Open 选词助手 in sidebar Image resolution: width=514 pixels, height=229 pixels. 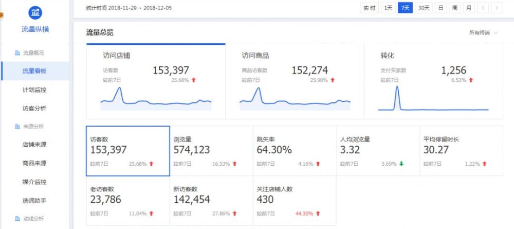[x=35, y=201]
